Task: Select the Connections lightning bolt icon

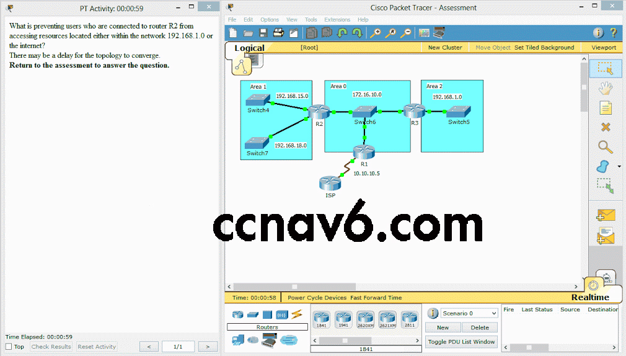Action: (297, 314)
